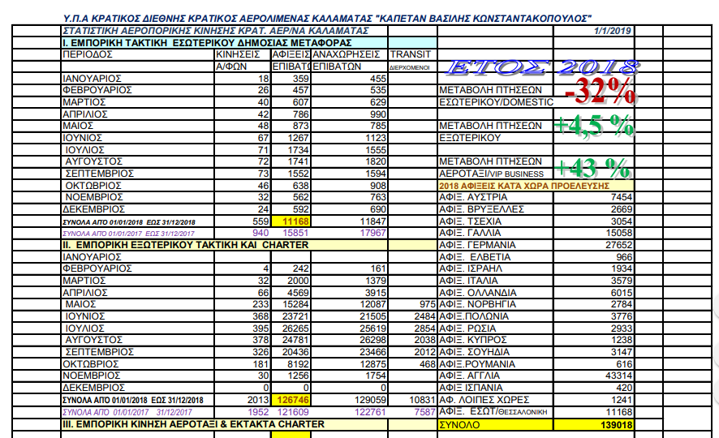The width and height of the screenshot is (719, 438).
Task: Select the purple 2017 departures total 17967
Action: click(372, 233)
